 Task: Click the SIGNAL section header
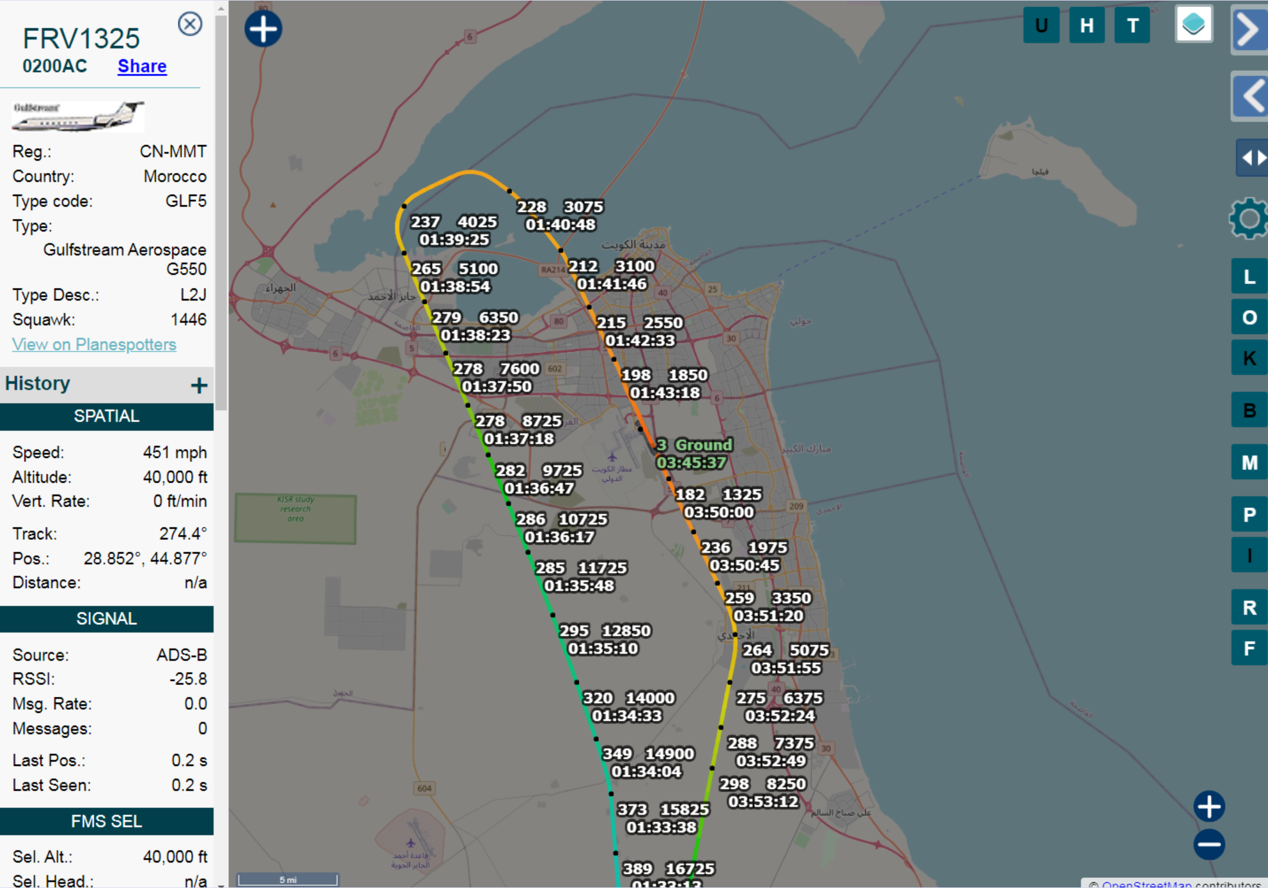click(107, 619)
